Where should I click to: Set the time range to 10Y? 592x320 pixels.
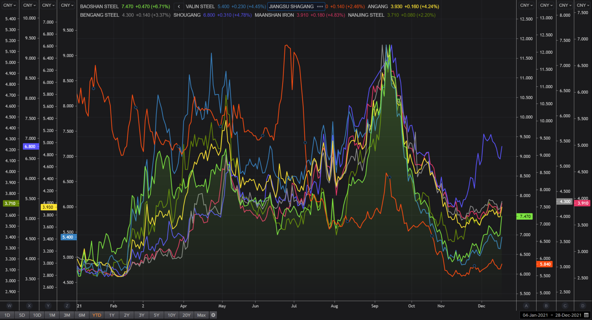(172, 315)
